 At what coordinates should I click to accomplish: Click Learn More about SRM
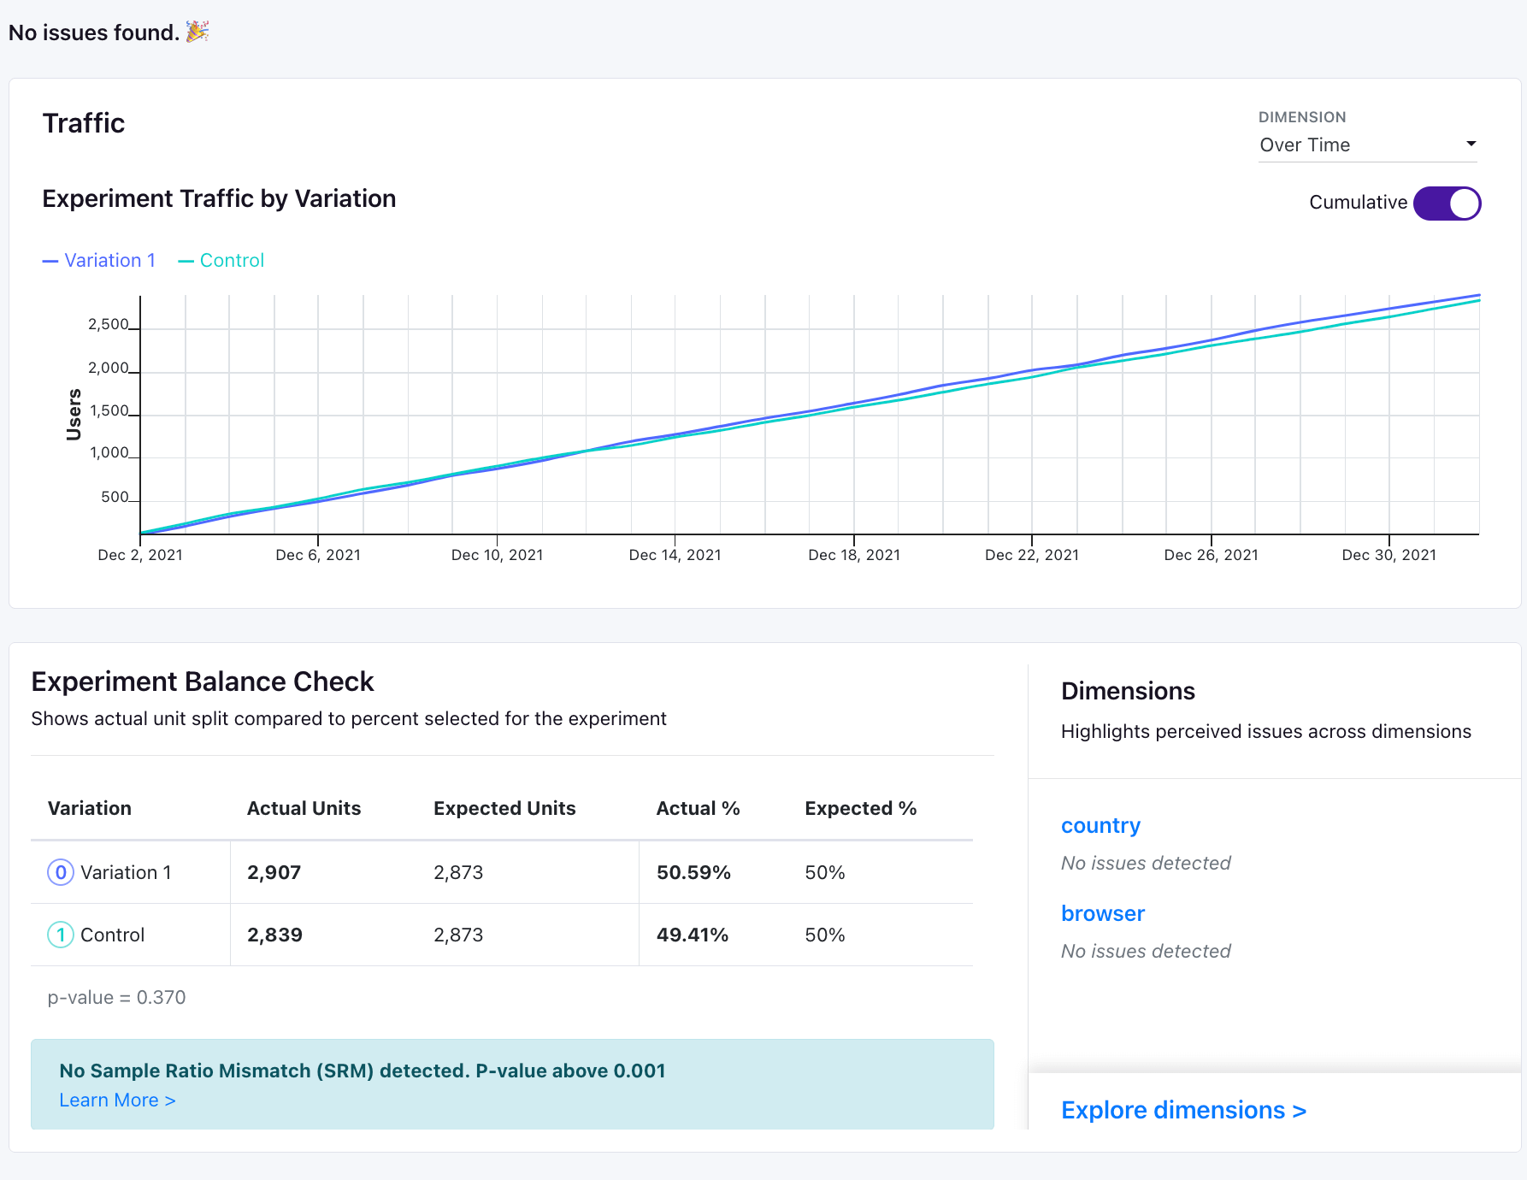click(117, 1100)
